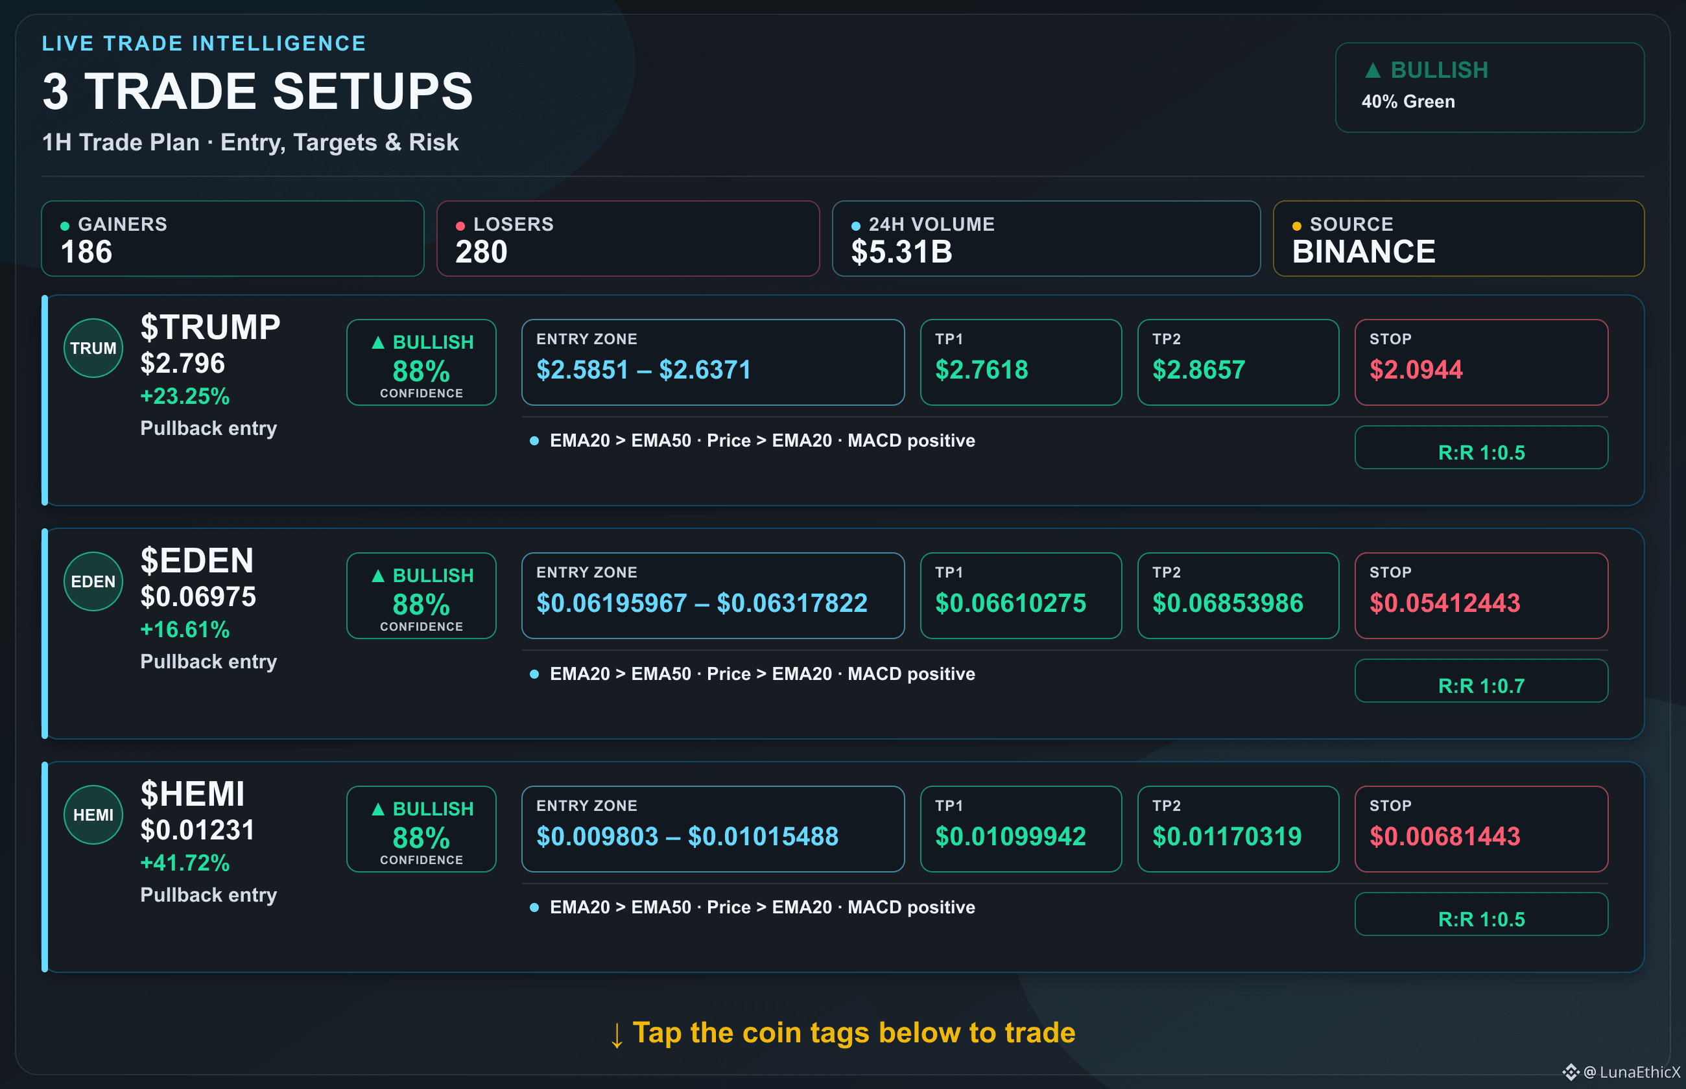Click the R:R 1:0.5 badge in TRUMP row

[x=1482, y=448]
